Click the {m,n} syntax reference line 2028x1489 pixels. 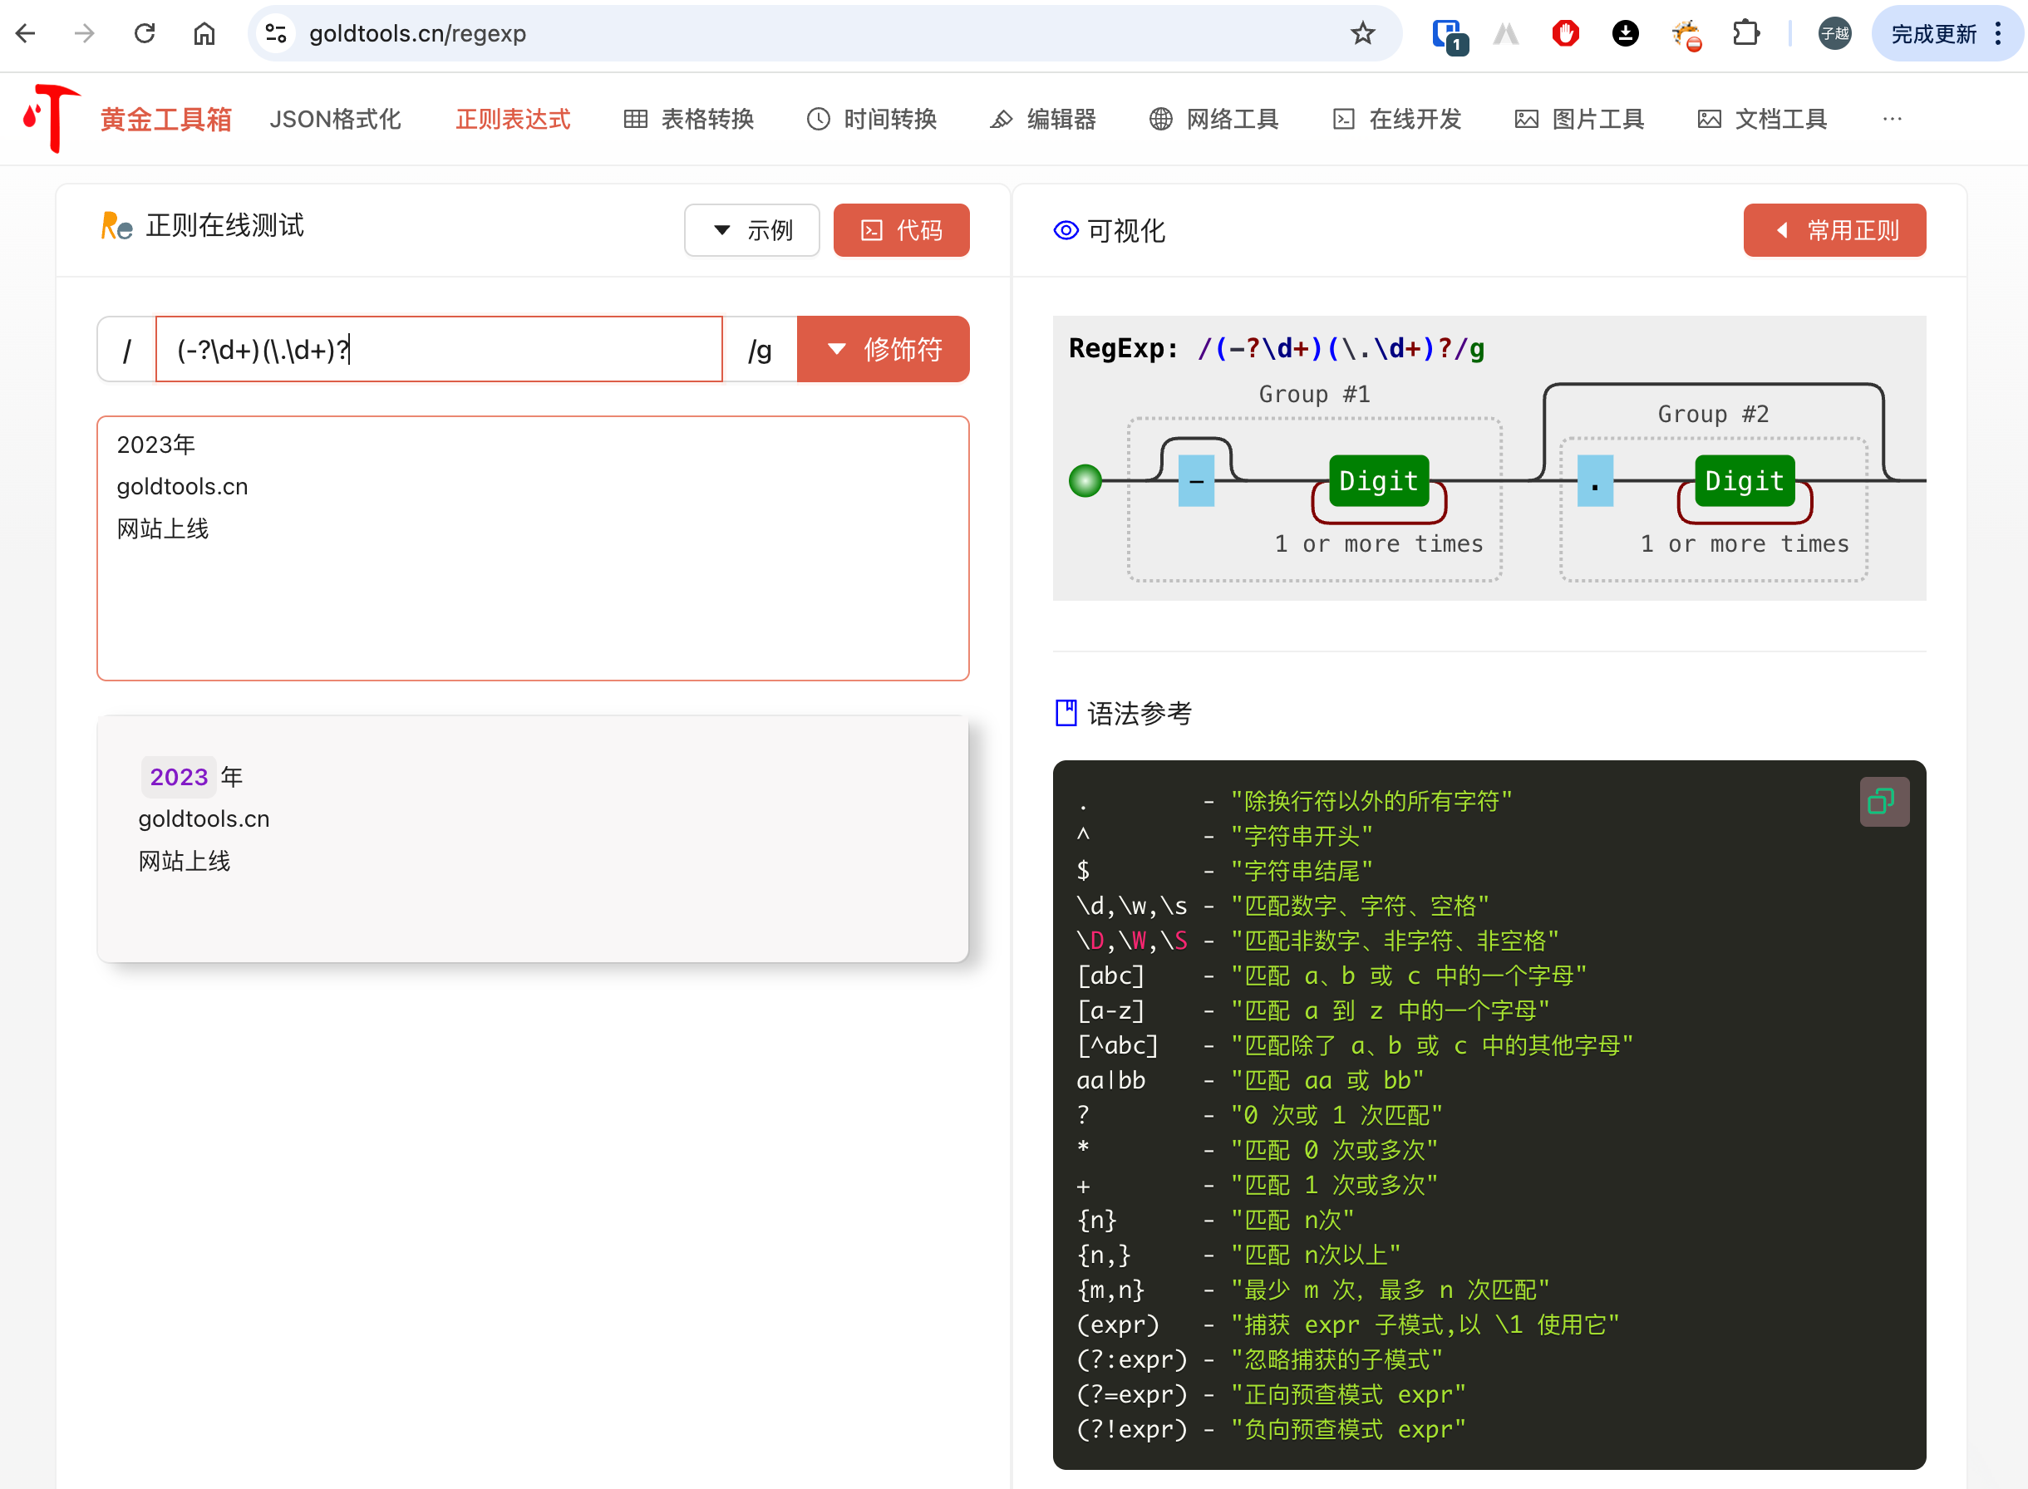[1313, 1289]
